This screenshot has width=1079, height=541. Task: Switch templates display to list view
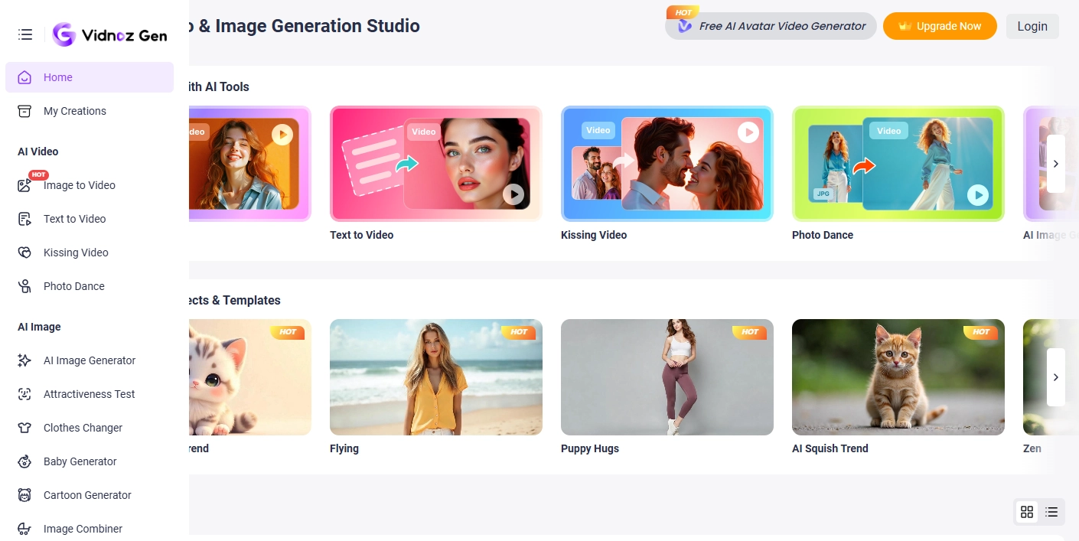pyautogui.click(x=1051, y=511)
